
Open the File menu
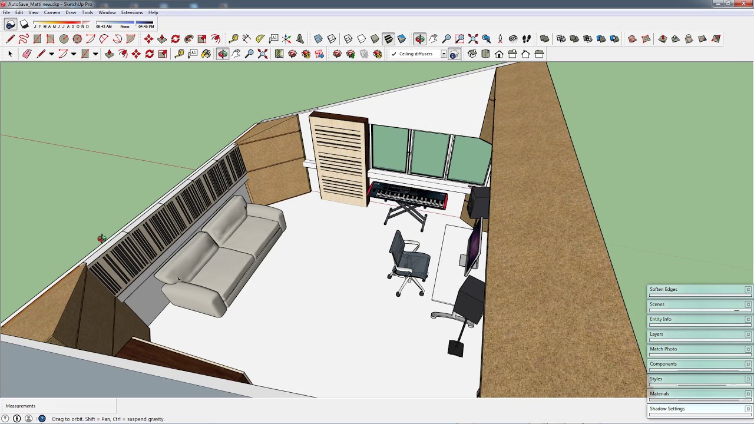(x=6, y=12)
